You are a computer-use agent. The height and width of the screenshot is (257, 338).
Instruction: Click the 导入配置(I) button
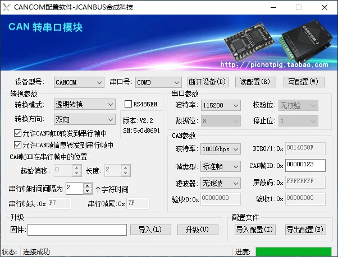[x=255, y=230]
